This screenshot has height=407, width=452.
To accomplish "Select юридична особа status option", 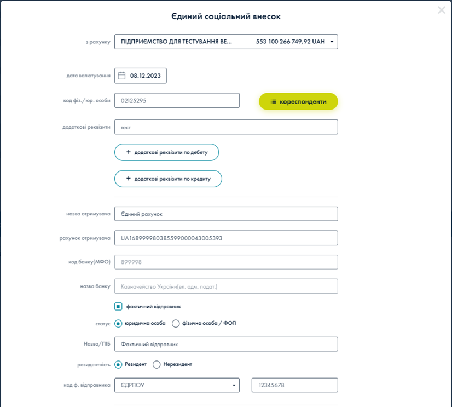I will 117,324.
